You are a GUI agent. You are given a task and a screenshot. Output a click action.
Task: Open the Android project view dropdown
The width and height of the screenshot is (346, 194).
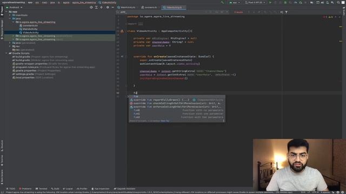pyautogui.click(x=14, y=7)
